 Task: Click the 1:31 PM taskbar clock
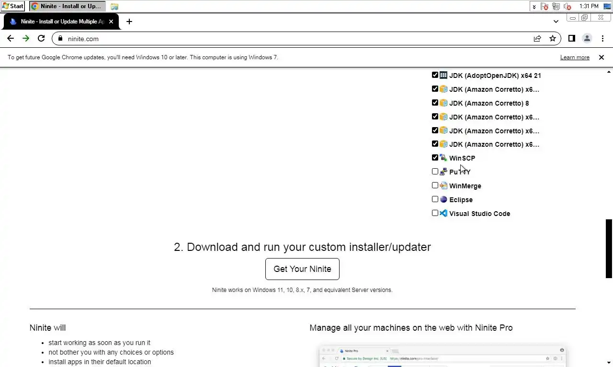[x=589, y=6]
